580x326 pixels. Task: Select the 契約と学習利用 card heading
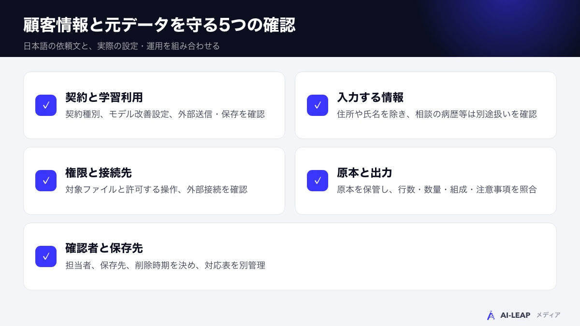pyautogui.click(x=104, y=97)
